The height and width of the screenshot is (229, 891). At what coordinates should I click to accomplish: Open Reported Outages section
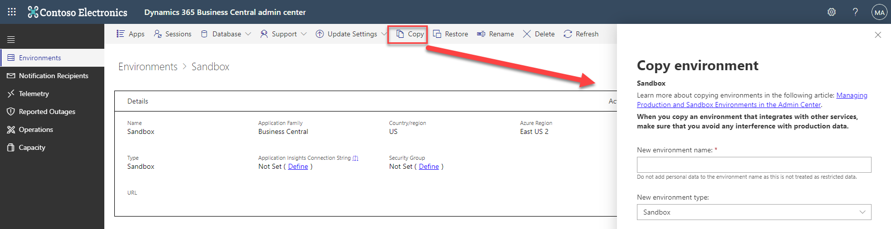[52, 112]
